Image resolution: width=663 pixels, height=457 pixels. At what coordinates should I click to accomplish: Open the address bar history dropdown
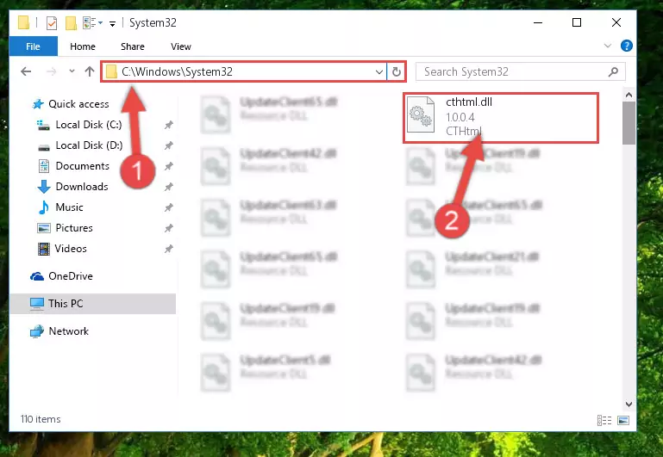[x=378, y=72]
